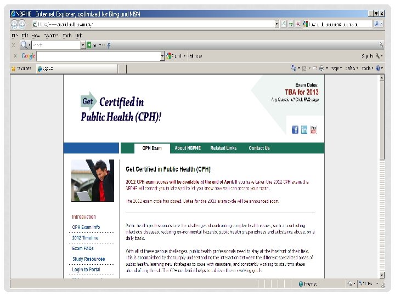Click the protected mode icon in status bar
This screenshot has width=395, height=296.
click(349, 284)
